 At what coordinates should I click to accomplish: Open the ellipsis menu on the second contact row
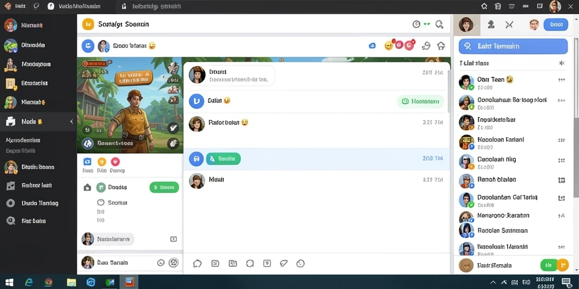tap(561, 100)
